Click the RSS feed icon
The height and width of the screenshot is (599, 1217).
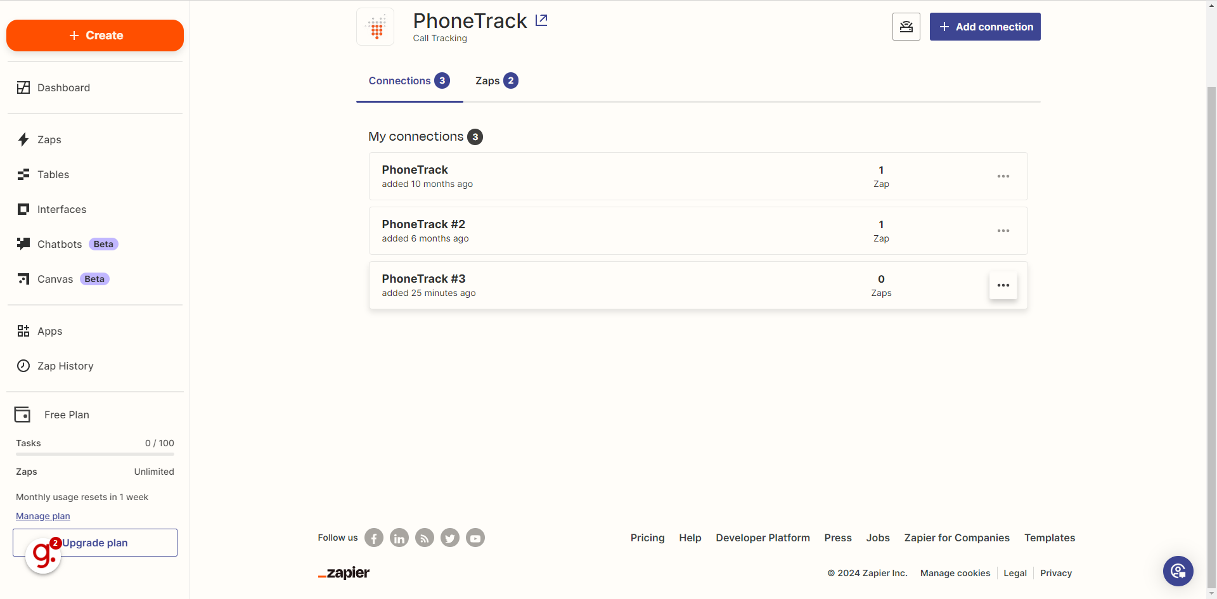[425, 538]
